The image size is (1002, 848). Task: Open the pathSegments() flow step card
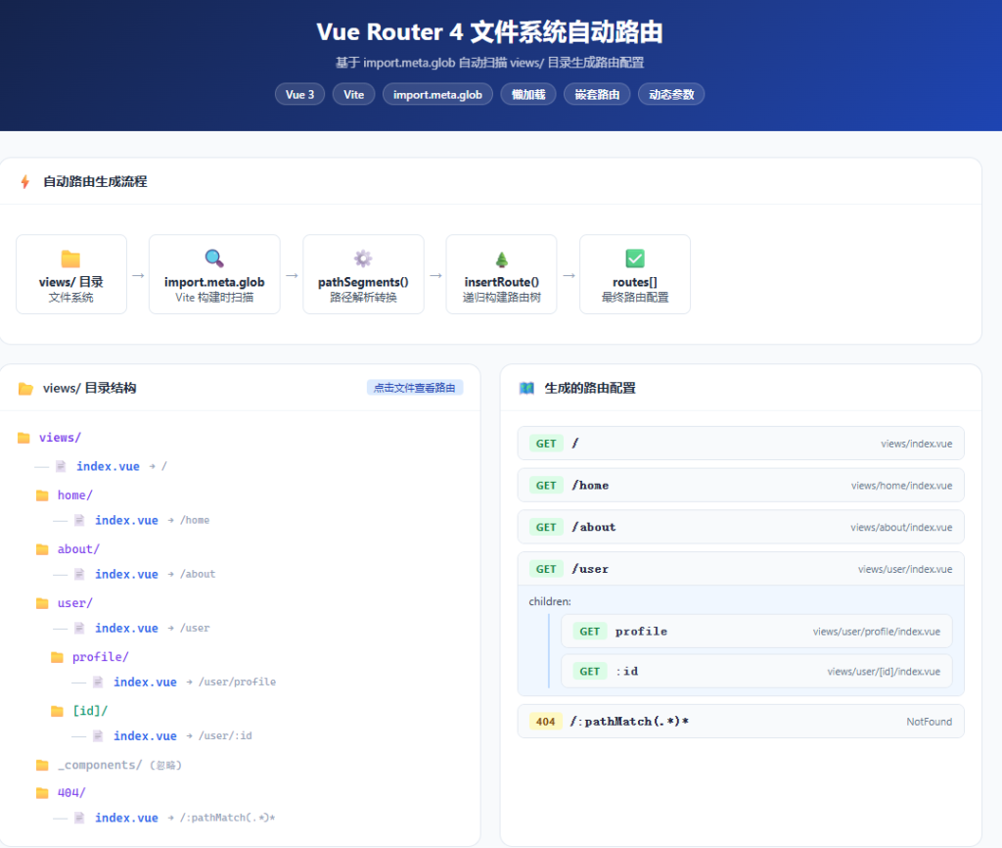point(363,274)
